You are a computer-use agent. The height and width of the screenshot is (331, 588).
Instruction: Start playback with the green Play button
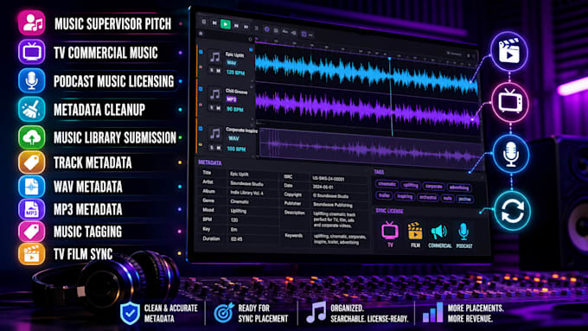point(226,24)
